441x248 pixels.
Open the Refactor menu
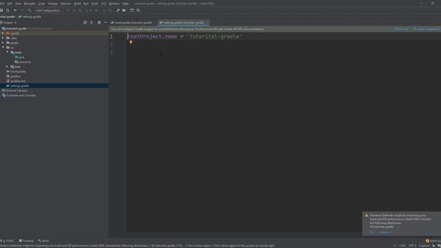66,3
